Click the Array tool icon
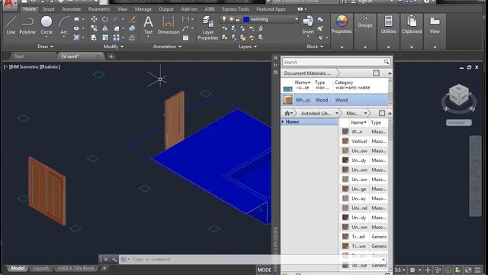Viewport: 488px width, 275px height. pyautogui.click(x=117, y=37)
